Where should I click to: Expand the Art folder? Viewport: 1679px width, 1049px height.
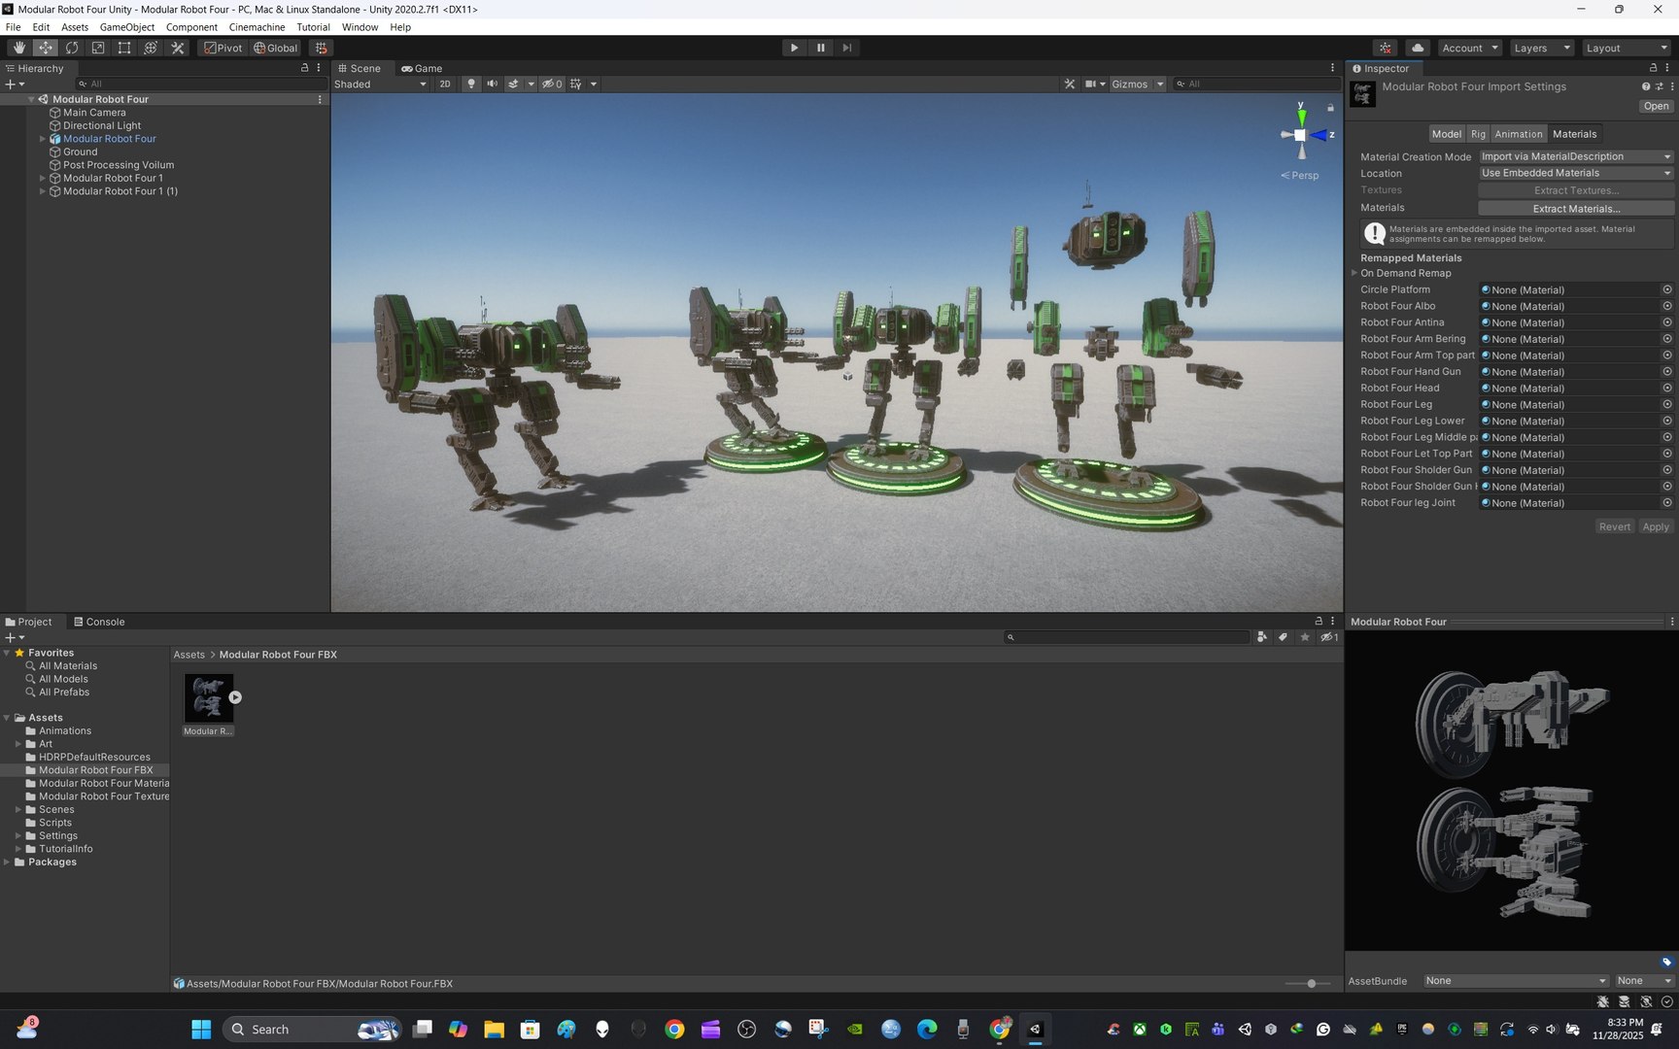point(18,744)
